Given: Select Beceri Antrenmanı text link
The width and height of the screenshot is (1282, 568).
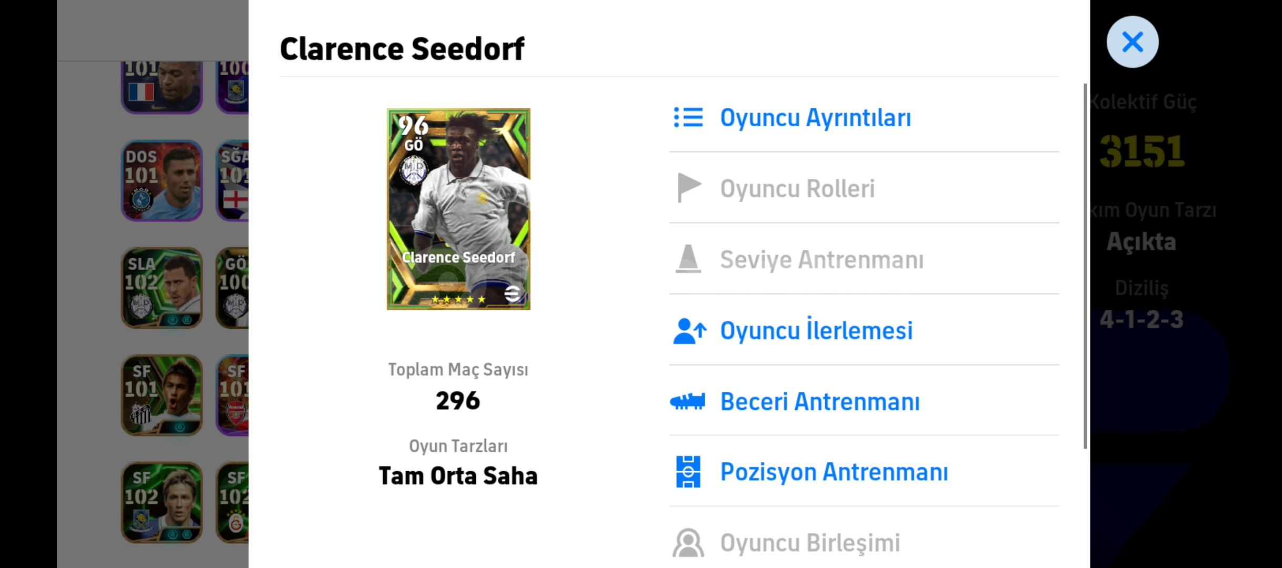Looking at the screenshot, I should click(820, 402).
